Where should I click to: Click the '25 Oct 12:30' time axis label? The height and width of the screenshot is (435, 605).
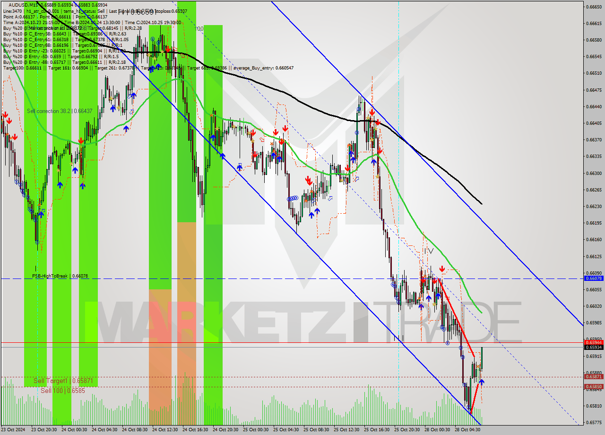point(347,430)
